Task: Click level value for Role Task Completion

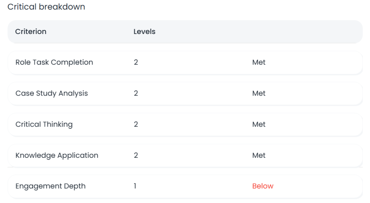Action: tap(136, 62)
